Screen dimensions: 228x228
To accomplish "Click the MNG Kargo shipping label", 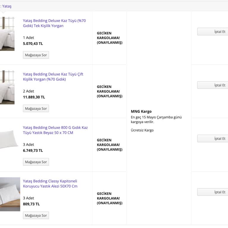I will click(141, 111).
